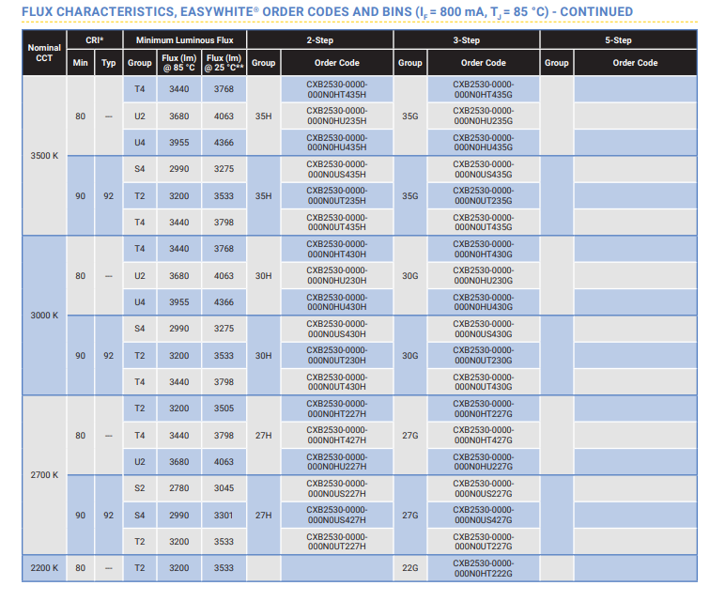Select order code CXB2530-0000-000N0UT435G
The height and width of the screenshot is (601, 710).
[484, 223]
